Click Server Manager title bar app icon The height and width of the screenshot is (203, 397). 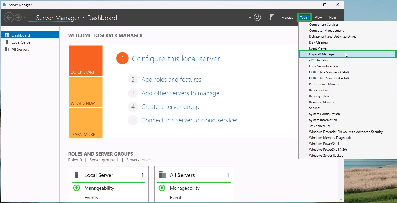point(5,5)
